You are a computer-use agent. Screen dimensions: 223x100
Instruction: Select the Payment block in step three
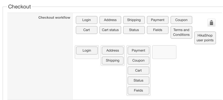pyautogui.click(x=138, y=51)
